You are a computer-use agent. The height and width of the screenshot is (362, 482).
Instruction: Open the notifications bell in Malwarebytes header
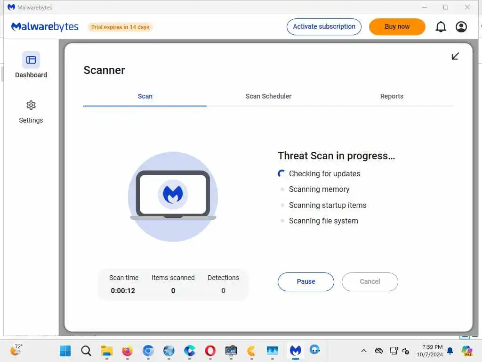tap(441, 27)
